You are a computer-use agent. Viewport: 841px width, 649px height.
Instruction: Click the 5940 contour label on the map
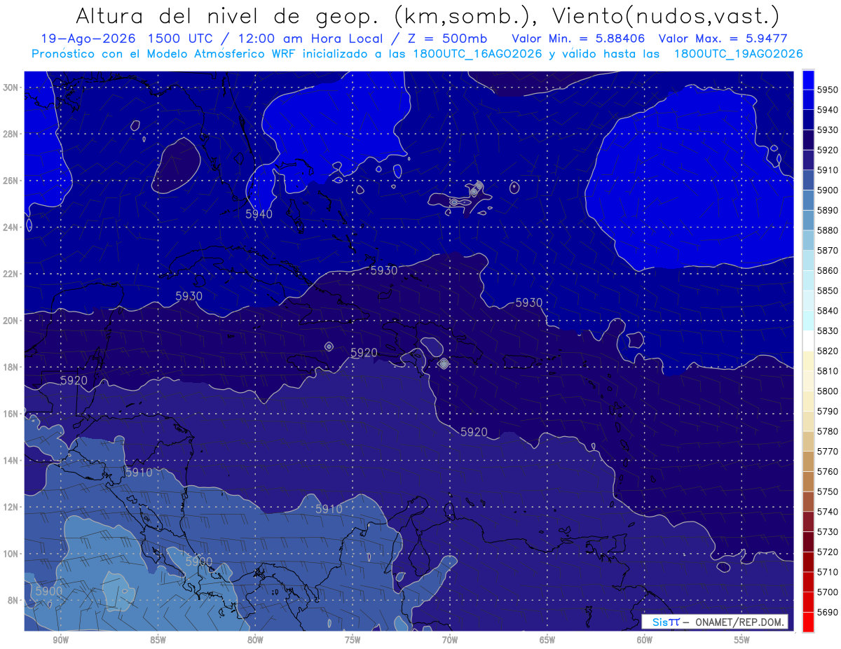tap(259, 214)
